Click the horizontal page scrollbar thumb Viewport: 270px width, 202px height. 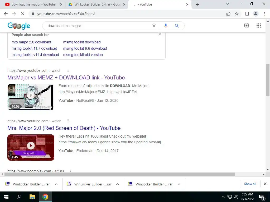click(119, 174)
